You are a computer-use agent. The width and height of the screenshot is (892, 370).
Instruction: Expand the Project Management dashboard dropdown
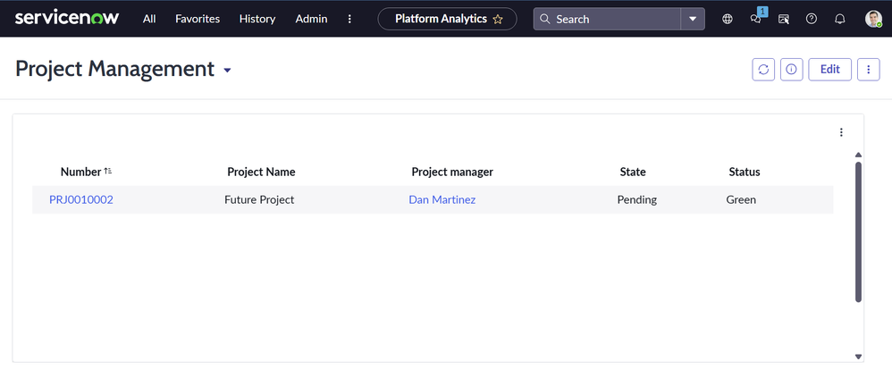[x=228, y=70]
